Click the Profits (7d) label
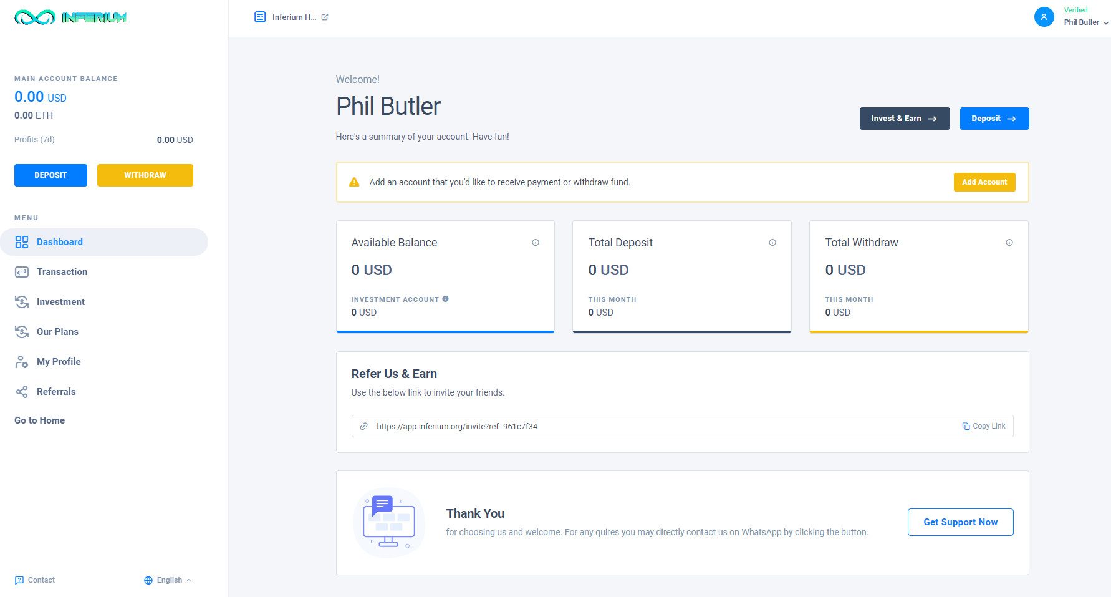1111x597 pixels. pyautogui.click(x=34, y=140)
